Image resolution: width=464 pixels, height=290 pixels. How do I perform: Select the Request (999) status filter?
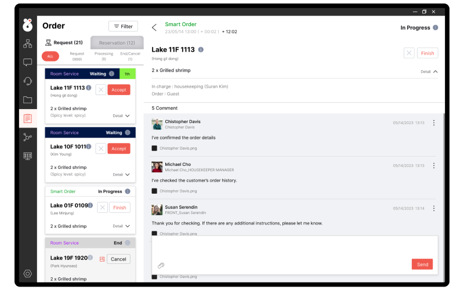pos(77,56)
